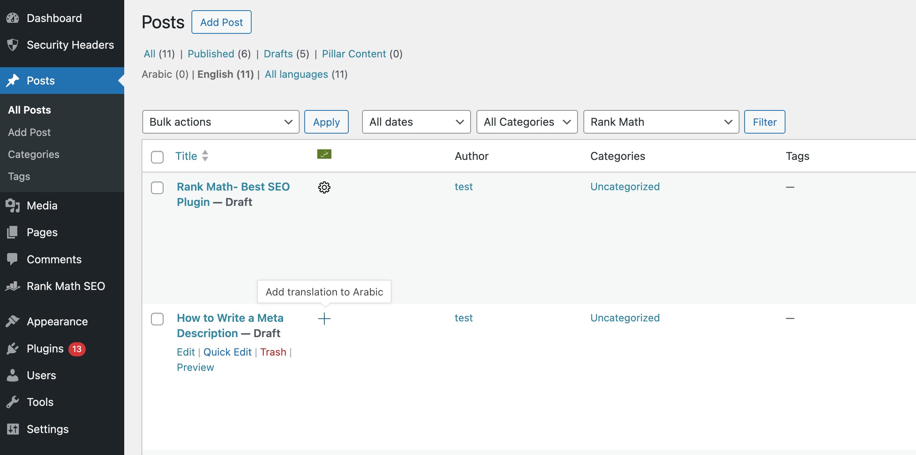Viewport: 916px width, 455px height.
Task: Open the Settings menu
Action: point(62,429)
